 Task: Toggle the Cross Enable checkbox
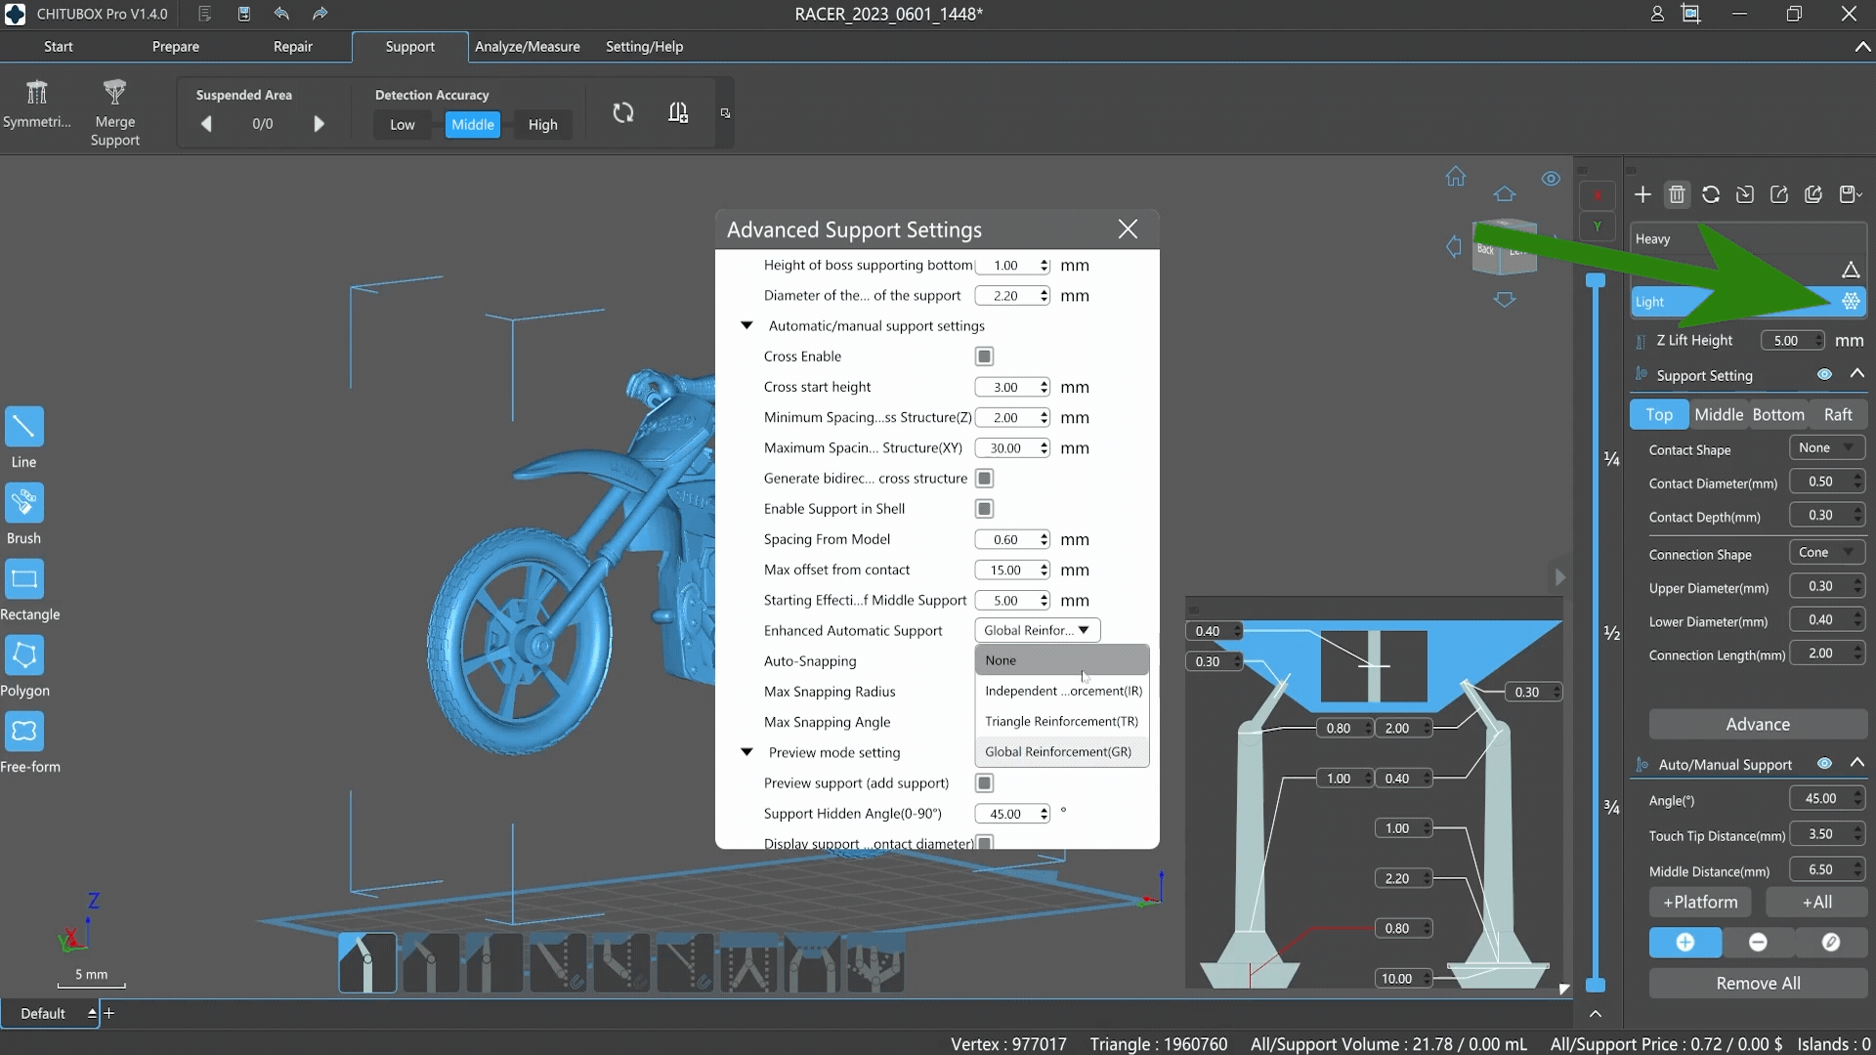tap(985, 357)
